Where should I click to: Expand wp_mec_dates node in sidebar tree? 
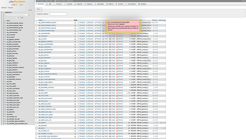(x=4, y=84)
